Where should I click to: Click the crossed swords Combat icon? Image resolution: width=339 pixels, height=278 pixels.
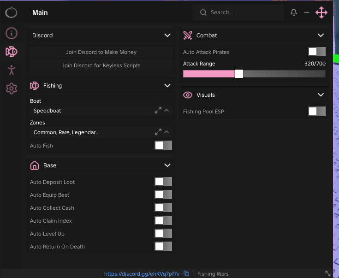(188, 35)
